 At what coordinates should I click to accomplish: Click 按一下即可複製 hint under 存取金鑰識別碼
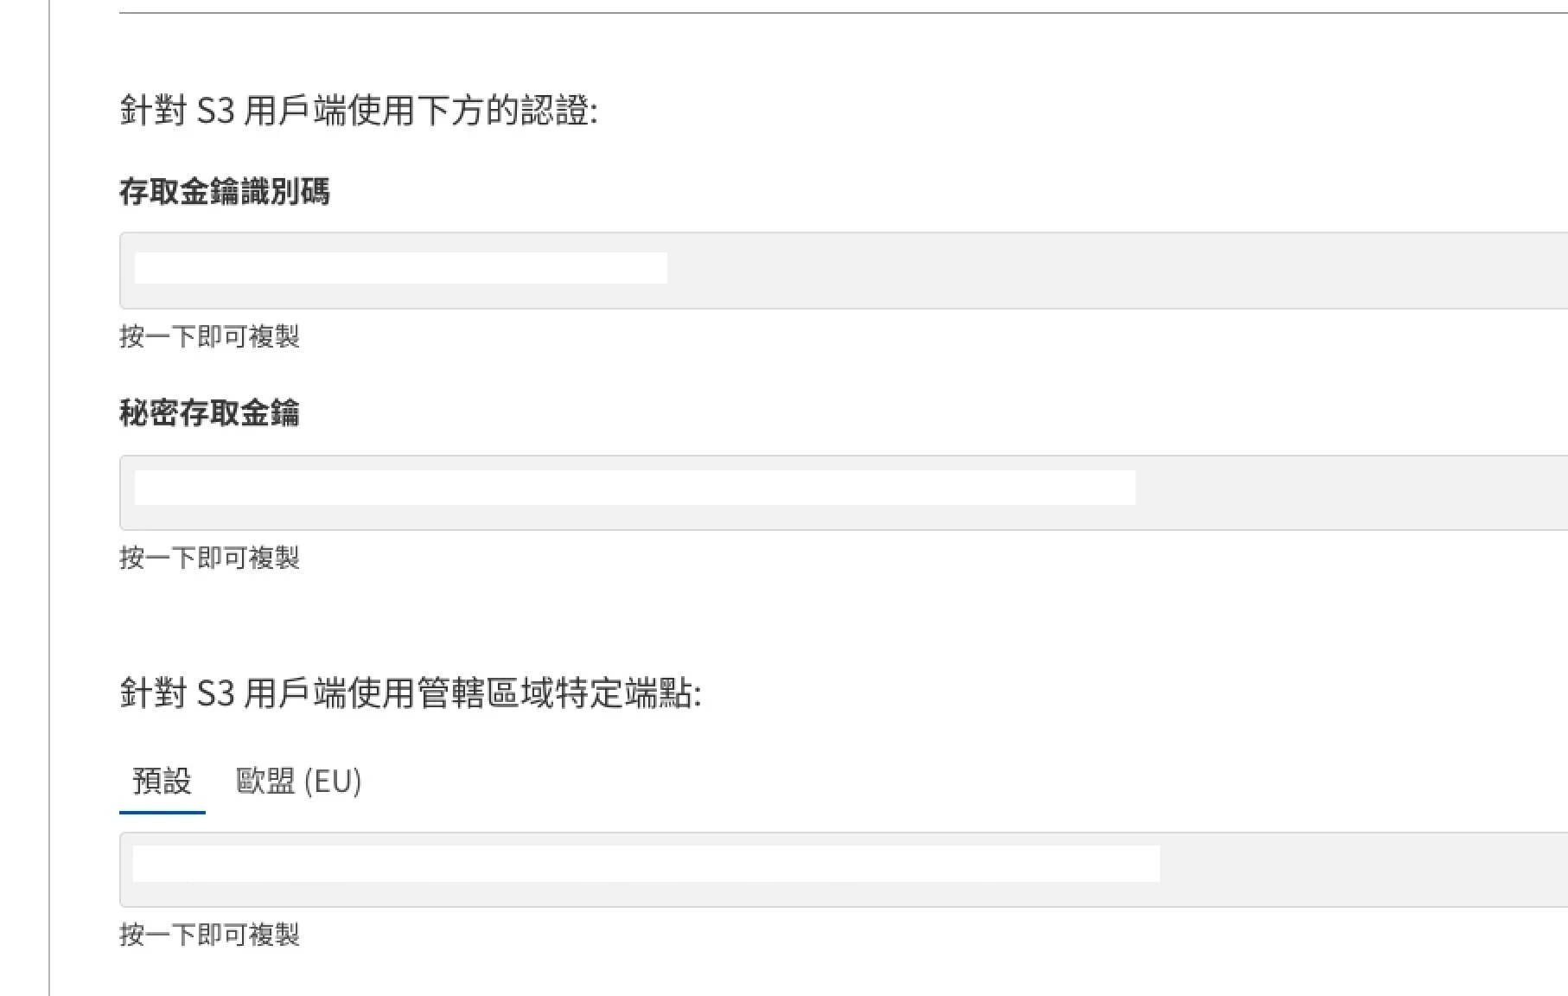pos(209,336)
